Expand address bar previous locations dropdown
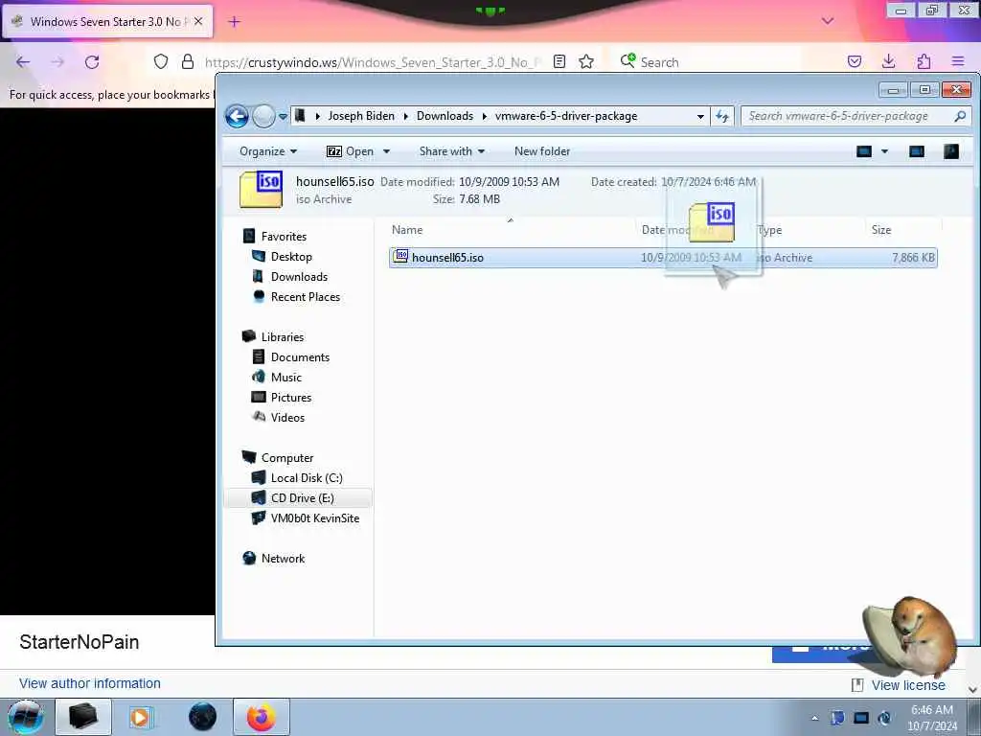Screen dimensions: 981x736 coord(700,116)
